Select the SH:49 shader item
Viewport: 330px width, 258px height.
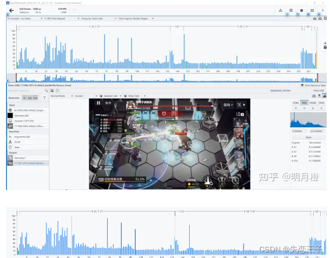coord(28,142)
